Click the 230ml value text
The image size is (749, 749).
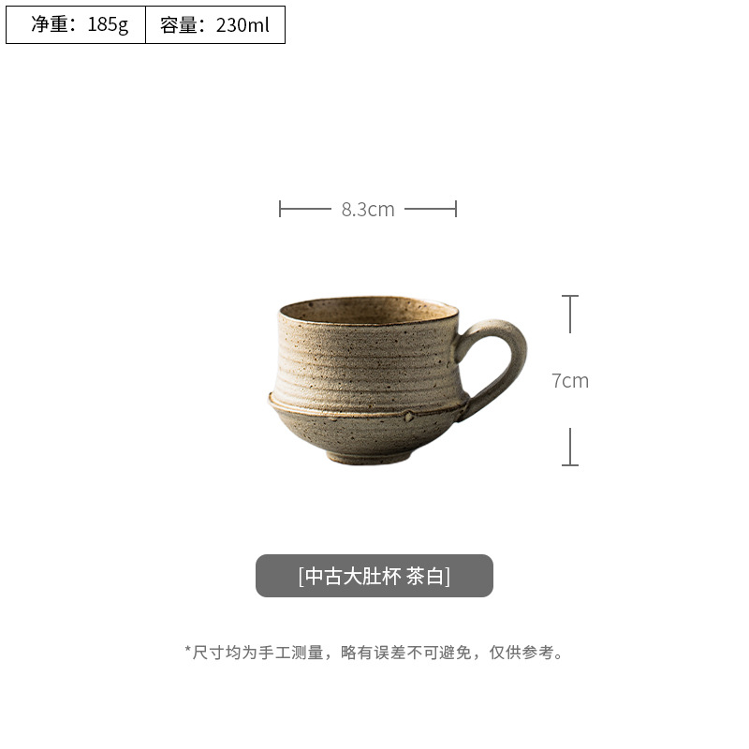pos(242,25)
